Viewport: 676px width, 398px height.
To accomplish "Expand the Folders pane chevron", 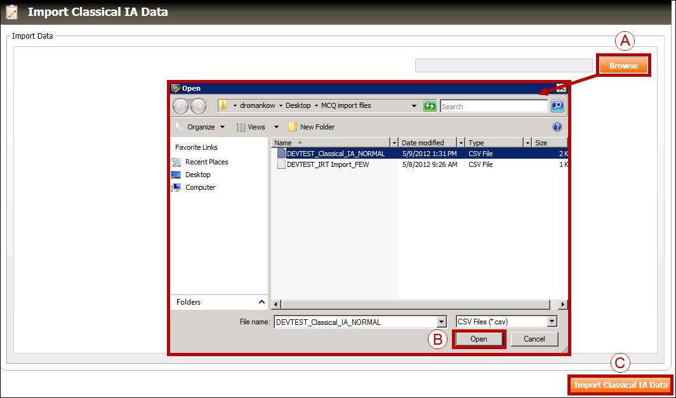I will click(x=262, y=302).
